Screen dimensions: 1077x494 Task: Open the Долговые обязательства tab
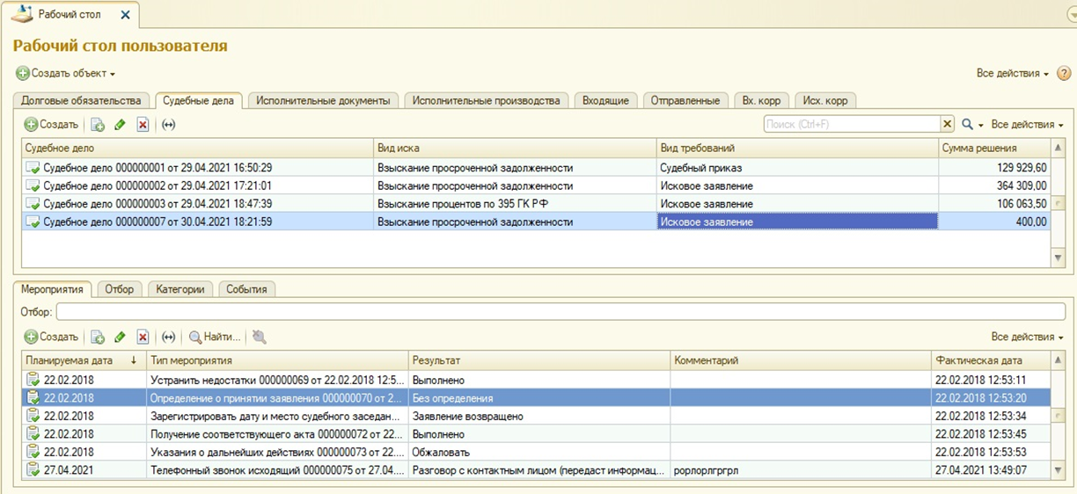[x=81, y=100]
